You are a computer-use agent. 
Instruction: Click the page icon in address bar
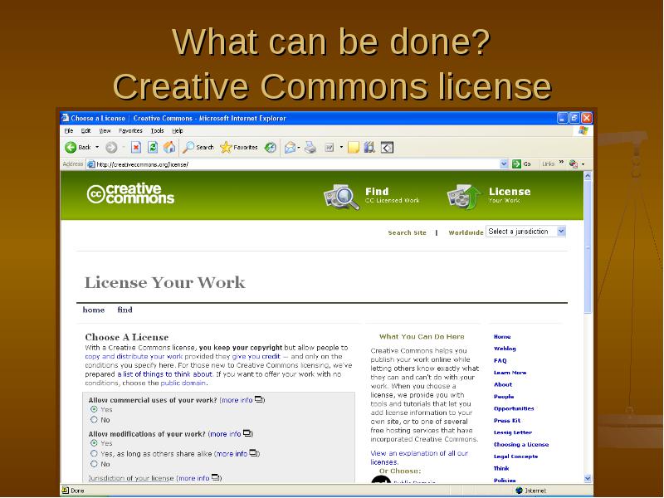91,164
